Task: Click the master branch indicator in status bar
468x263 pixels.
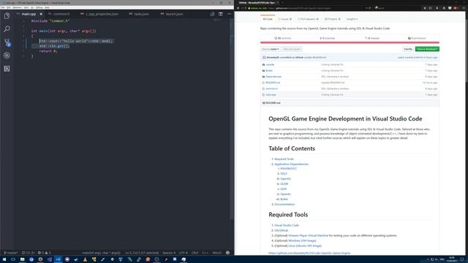Action: pyautogui.click(x=11, y=253)
